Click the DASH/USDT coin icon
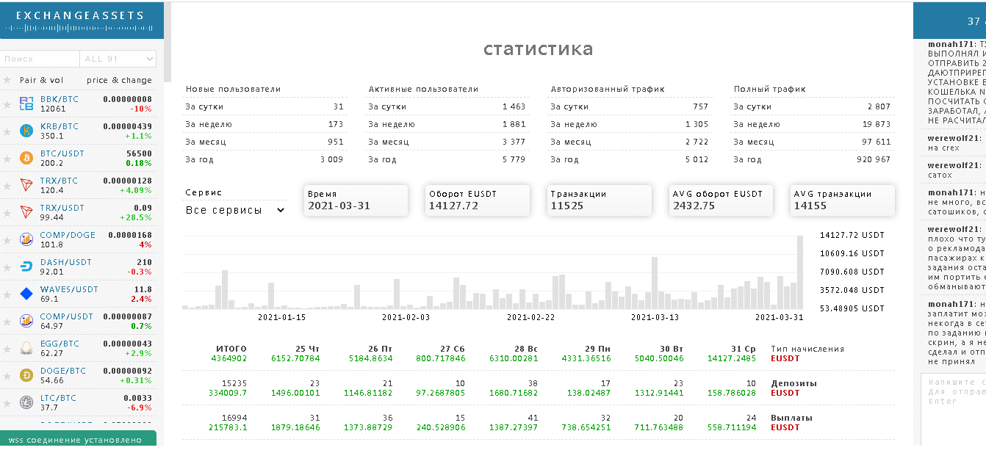Viewport: 986px width, 453px height. [x=26, y=267]
